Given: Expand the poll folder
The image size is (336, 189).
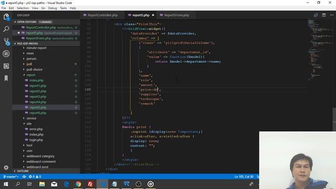Looking at the screenshot, I should tap(29, 64).
